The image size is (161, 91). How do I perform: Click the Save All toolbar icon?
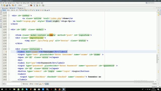point(10,5)
